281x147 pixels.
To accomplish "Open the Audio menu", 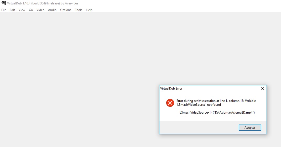I will 52,10.
